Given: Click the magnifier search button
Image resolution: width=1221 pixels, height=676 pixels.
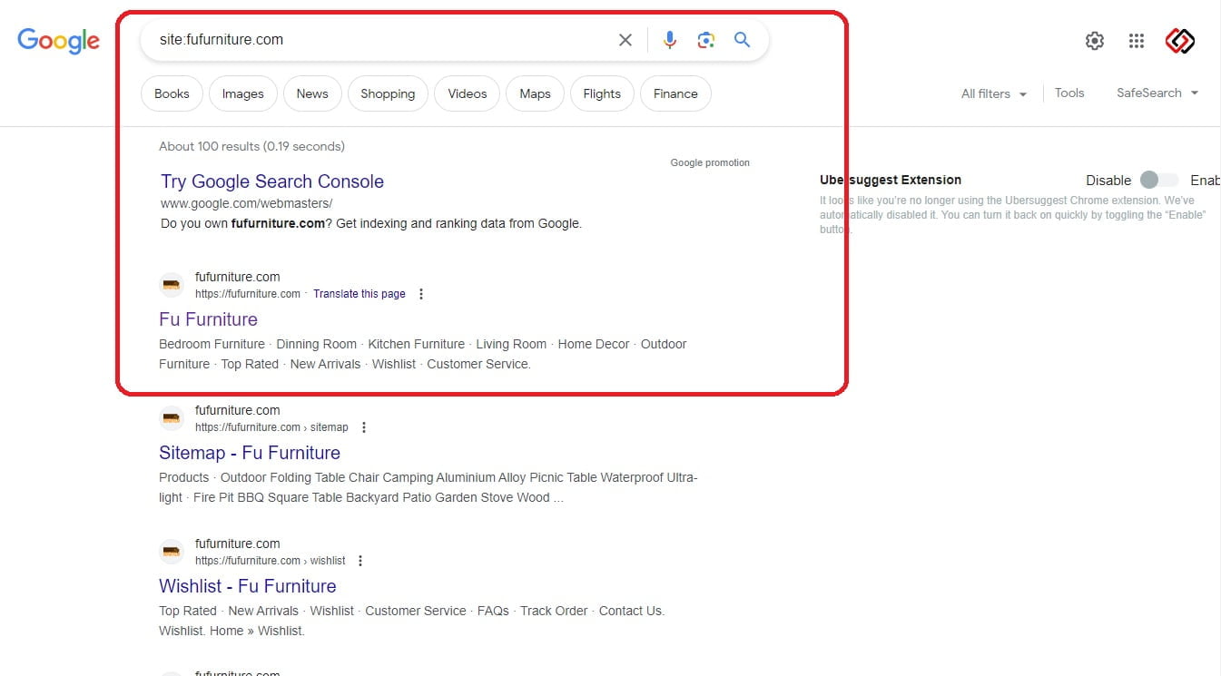Looking at the screenshot, I should click(743, 40).
